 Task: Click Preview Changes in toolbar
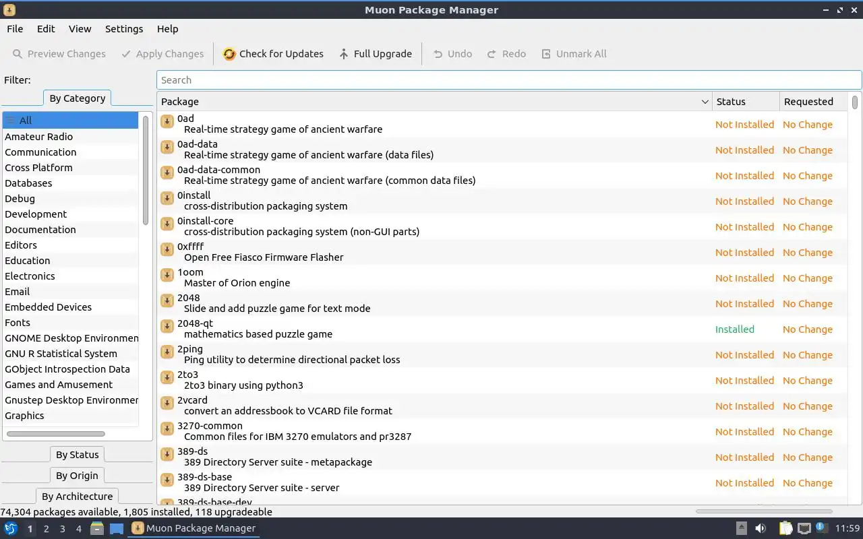(59, 54)
